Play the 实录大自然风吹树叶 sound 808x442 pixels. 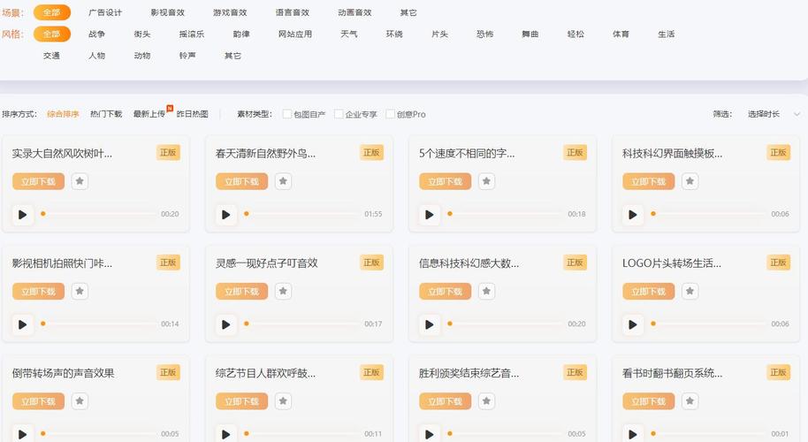point(23,214)
